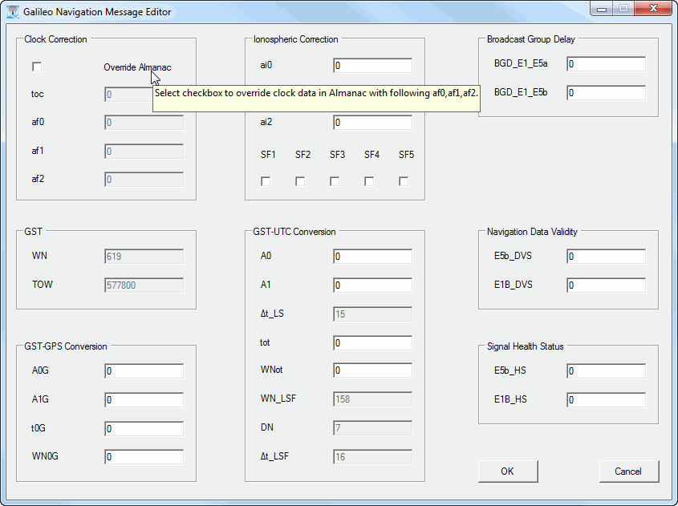Click the A1 field in GST-UTC Conversion

373,285
